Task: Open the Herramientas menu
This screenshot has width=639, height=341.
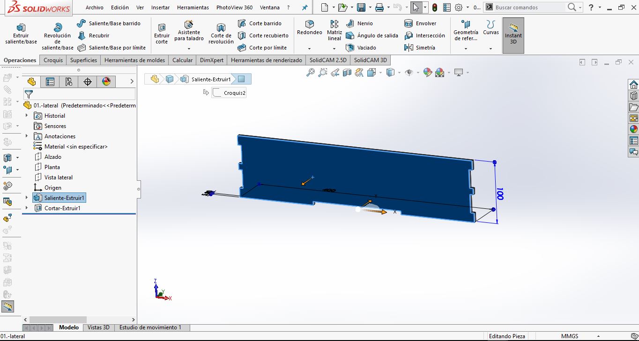Action: (x=193, y=7)
